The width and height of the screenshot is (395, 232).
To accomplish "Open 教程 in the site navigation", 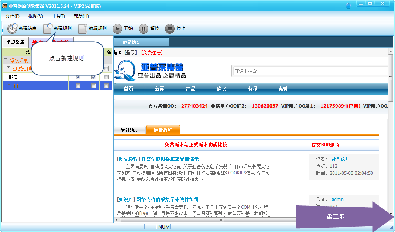I will click(253, 89).
